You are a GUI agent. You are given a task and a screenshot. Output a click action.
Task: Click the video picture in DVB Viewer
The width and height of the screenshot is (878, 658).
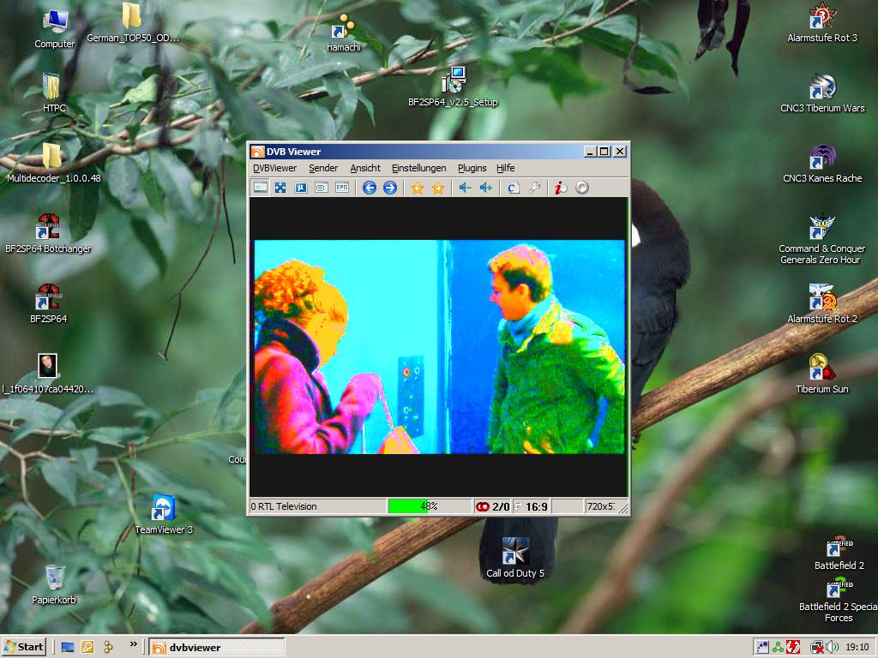click(x=439, y=347)
